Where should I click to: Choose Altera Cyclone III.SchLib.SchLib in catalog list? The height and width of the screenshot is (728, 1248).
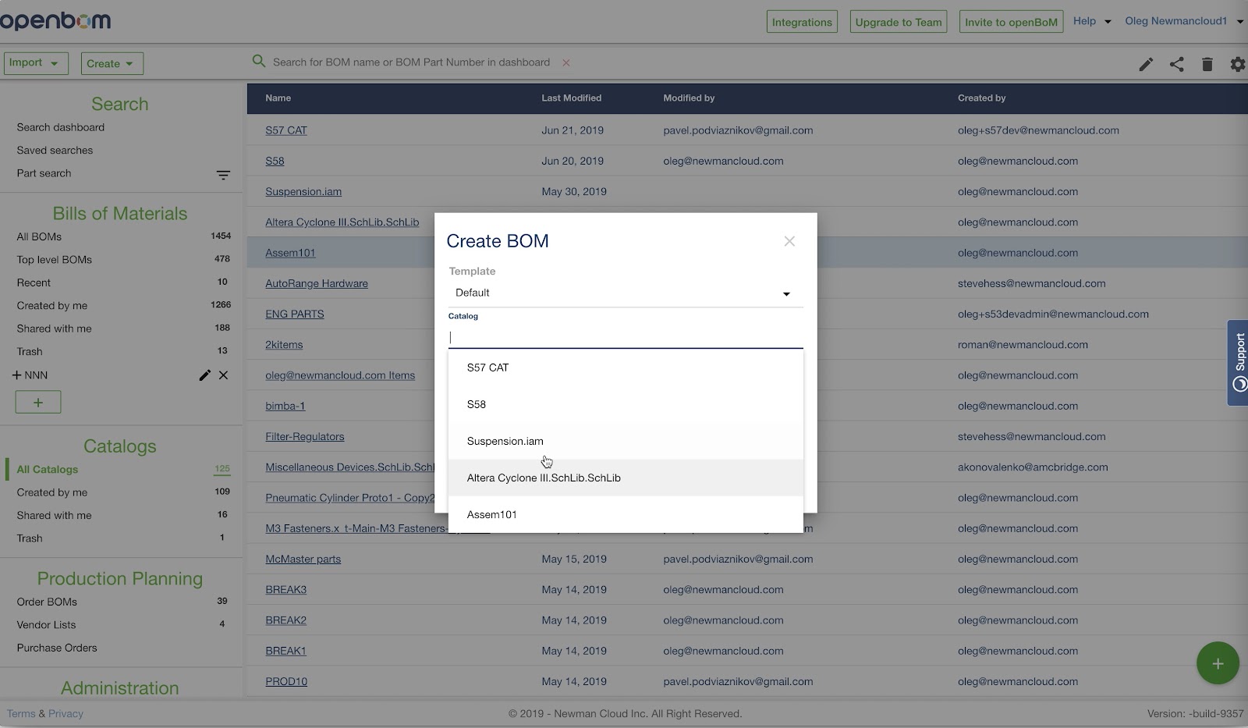[626, 478]
